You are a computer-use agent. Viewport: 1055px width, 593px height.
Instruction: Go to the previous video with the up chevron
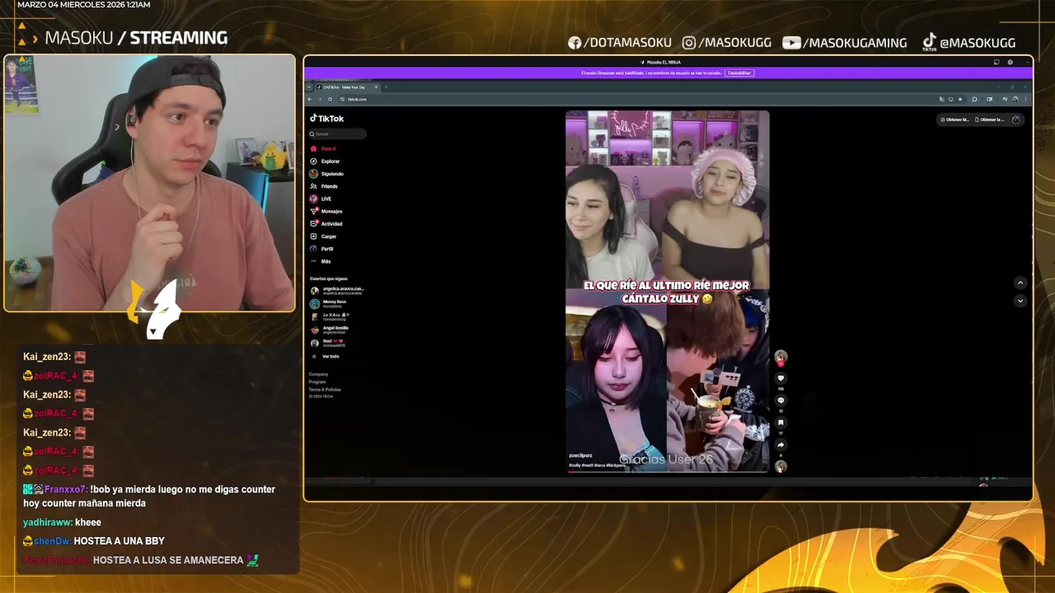pos(1020,283)
